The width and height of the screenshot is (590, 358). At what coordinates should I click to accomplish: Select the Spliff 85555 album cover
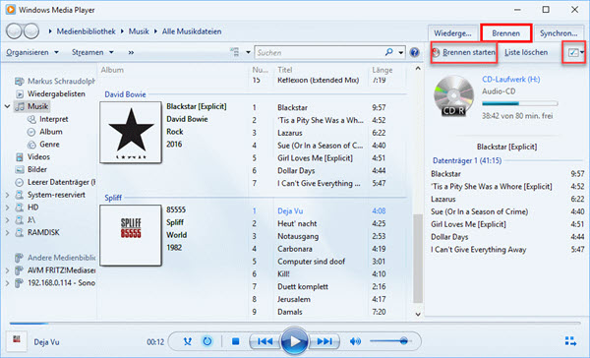tap(131, 235)
